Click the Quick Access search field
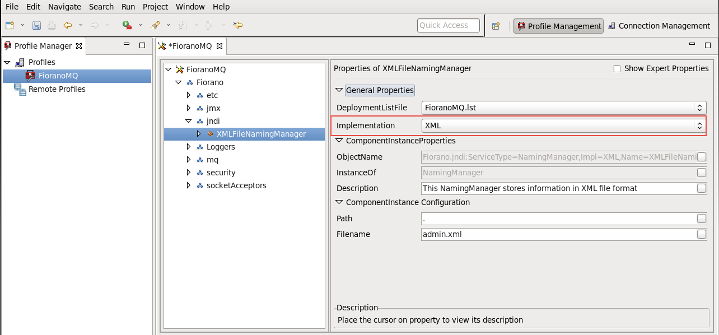The width and height of the screenshot is (719, 335). click(x=448, y=25)
